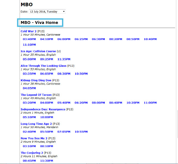Select Cold War 2 06:30PM showtime

tap(98, 39)
